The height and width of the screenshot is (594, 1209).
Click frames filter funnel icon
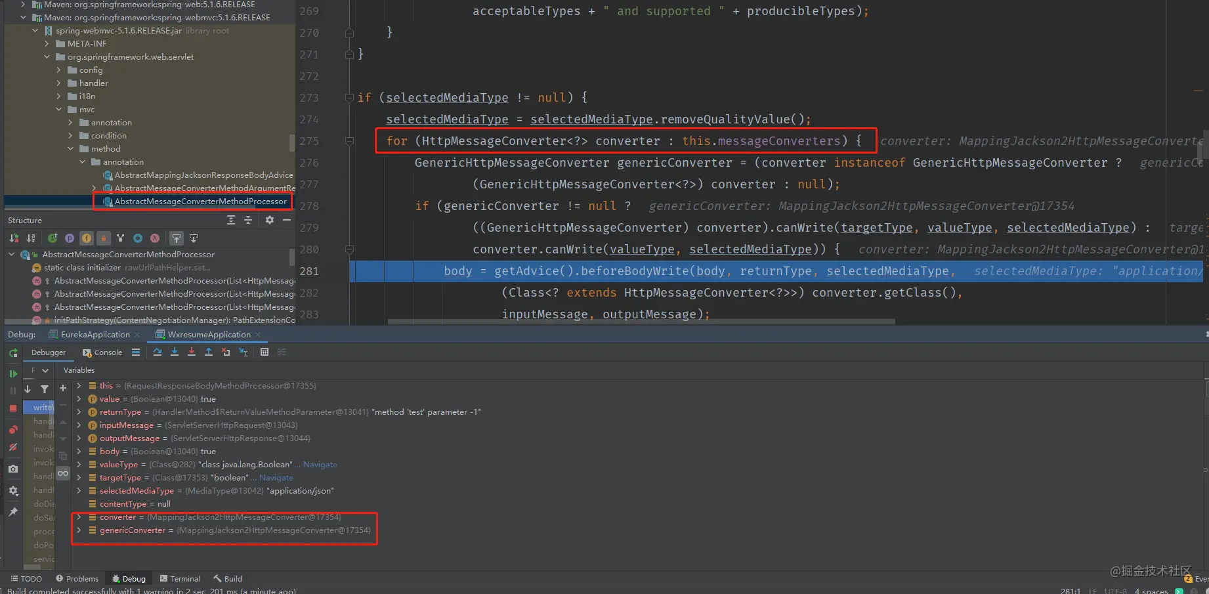point(45,389)
